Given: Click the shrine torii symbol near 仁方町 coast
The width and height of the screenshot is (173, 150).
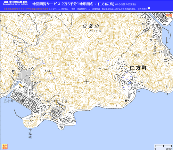Looking at the screenshot, I should 126,101.
